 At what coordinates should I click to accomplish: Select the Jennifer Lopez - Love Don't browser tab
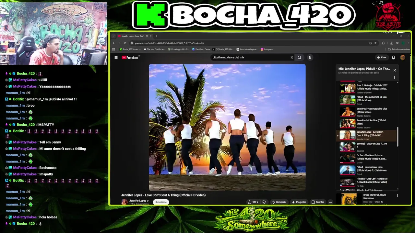134,36
